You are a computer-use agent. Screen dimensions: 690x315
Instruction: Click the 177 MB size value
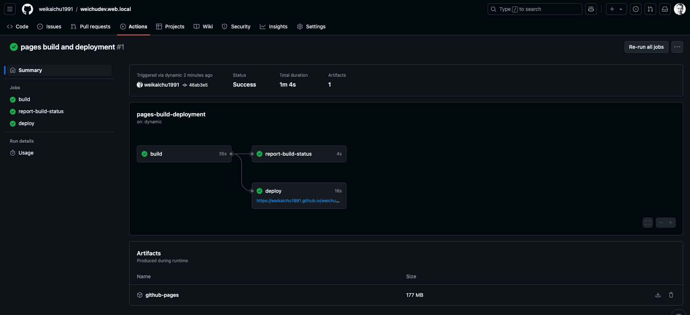pyautogui.click(x=415, y=295)
